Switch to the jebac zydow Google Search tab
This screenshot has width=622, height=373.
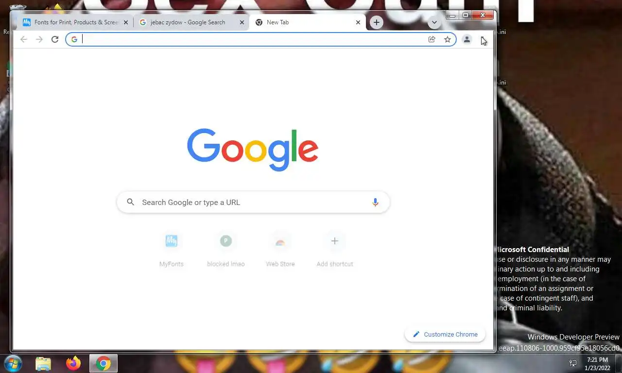[191, 22]
